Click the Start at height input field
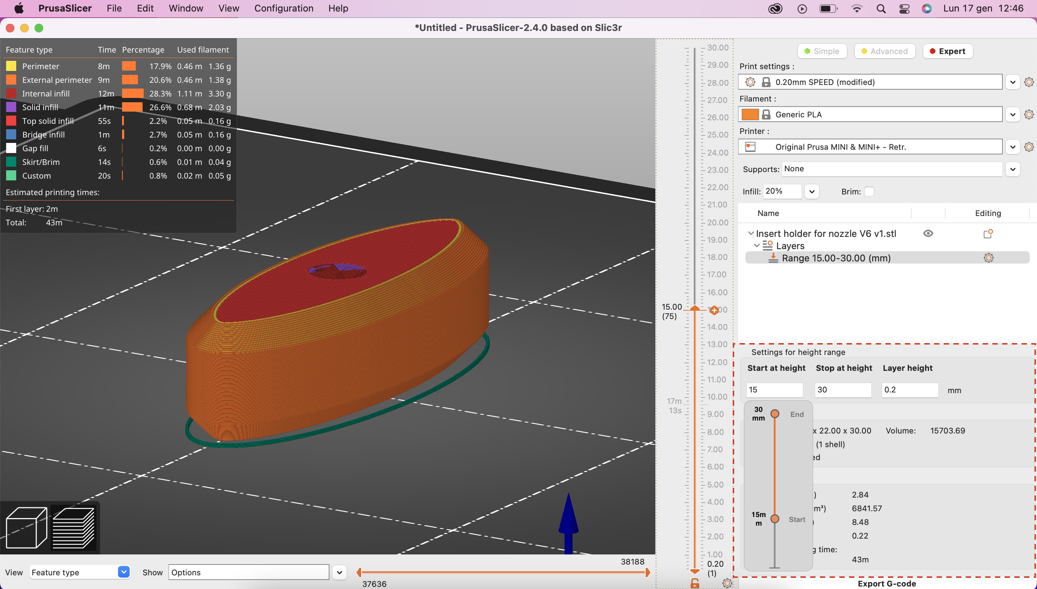The width and height of the screenshot is (1037, 589). pos(774,390)
